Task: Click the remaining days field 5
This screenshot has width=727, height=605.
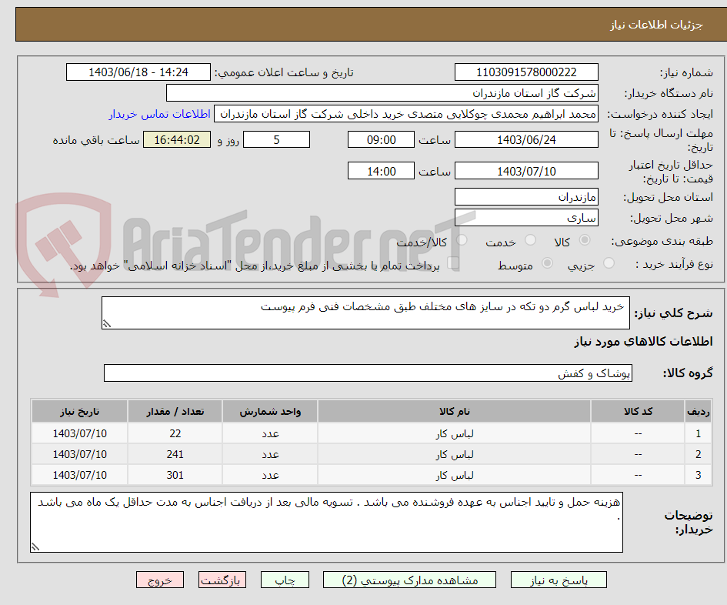Action: coord(276,139)
